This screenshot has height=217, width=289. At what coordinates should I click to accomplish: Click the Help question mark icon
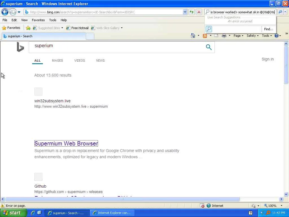(x=277, y=36)
